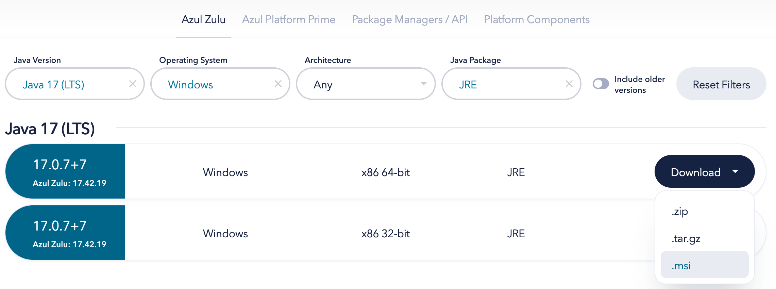Click Windows text in the 64-bit row

pos(225,172)
